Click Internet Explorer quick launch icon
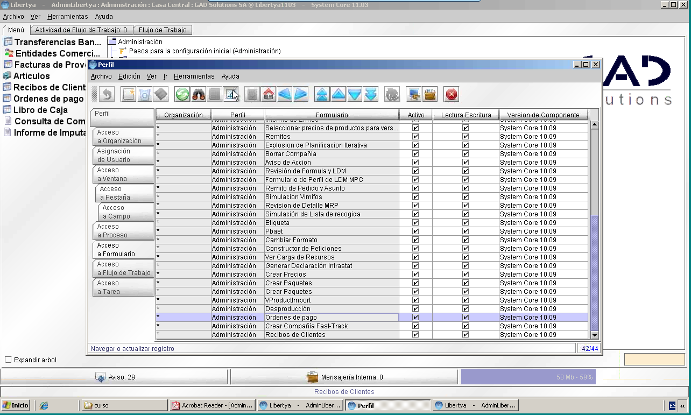691x415 pixels. 44,405
